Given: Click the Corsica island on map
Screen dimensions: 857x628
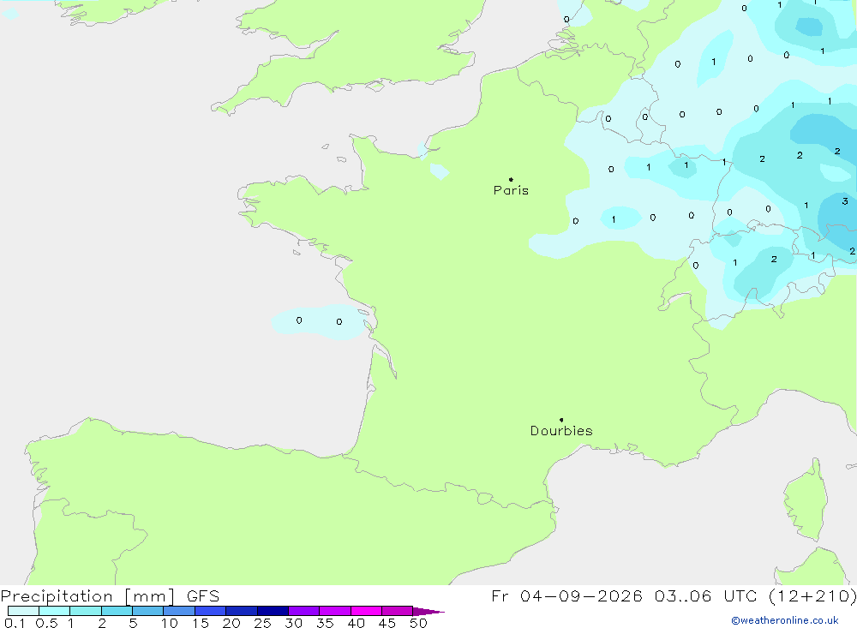Looking at the screenshot, I should [x=806, y=500].
